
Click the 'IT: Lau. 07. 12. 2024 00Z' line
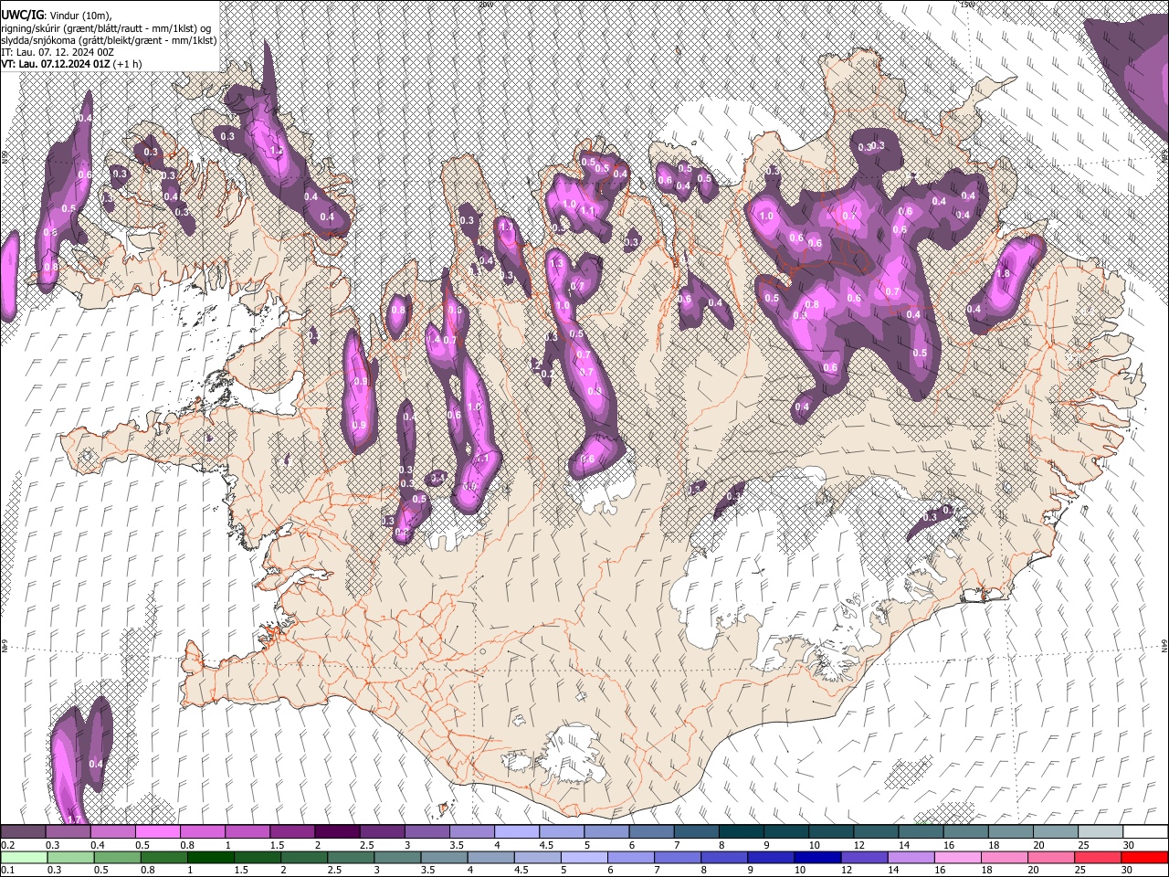coord(58,52)
